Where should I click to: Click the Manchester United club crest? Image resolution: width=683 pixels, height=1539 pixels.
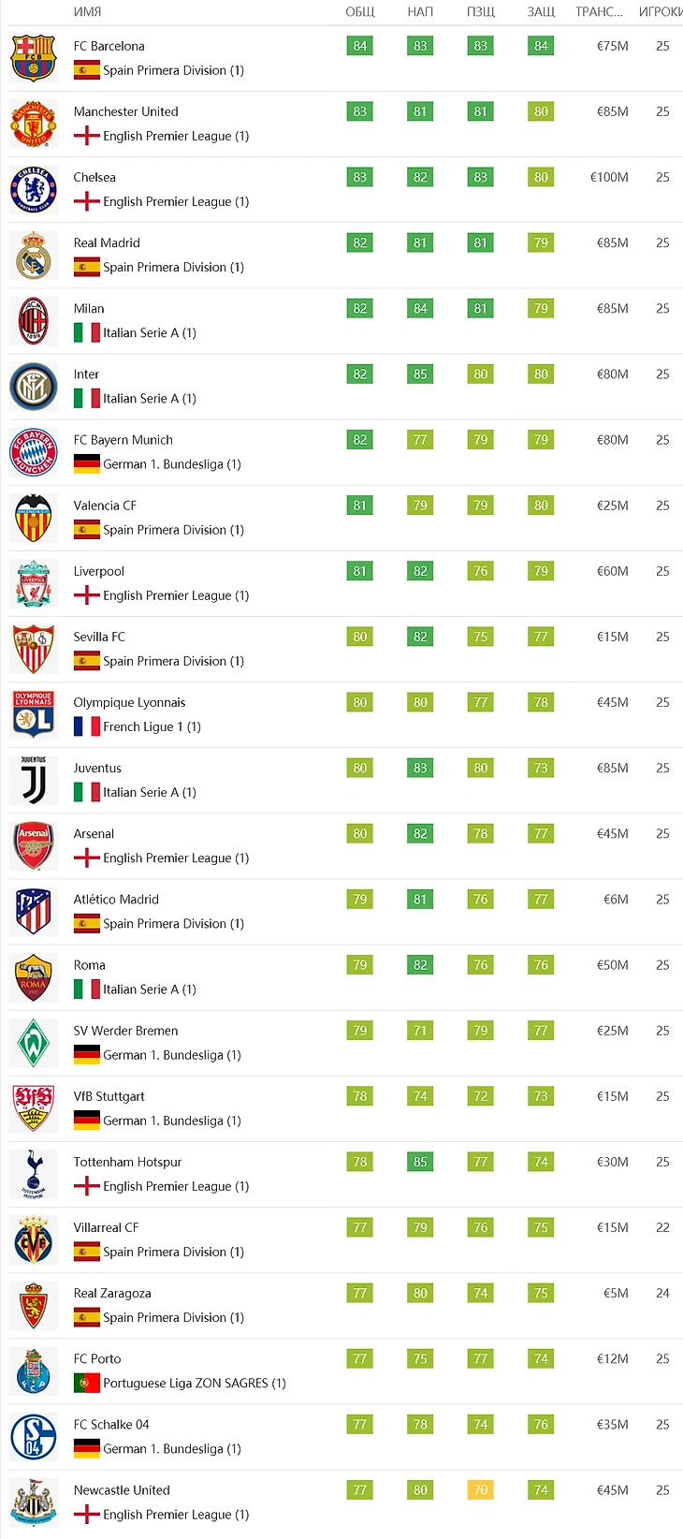34,124
